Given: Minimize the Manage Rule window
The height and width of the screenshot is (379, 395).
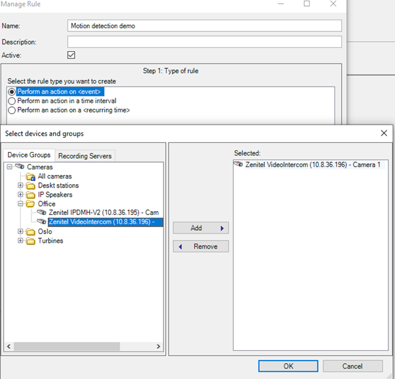Looking at the screenshot, I should pyautogui.click(x=281, y=3).
